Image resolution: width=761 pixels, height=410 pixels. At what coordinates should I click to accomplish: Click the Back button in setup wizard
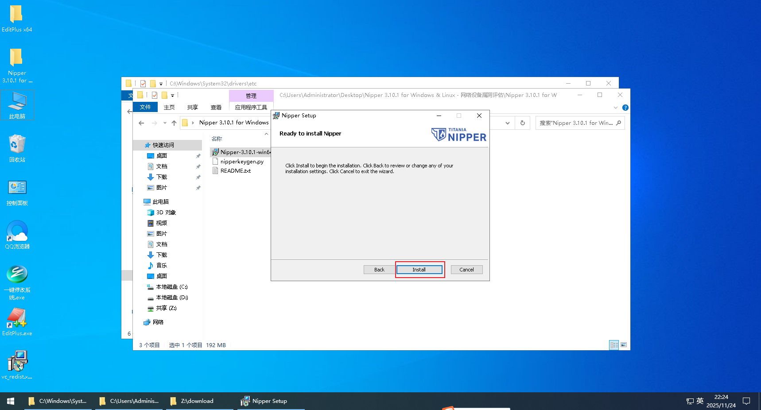coord(379,270)
